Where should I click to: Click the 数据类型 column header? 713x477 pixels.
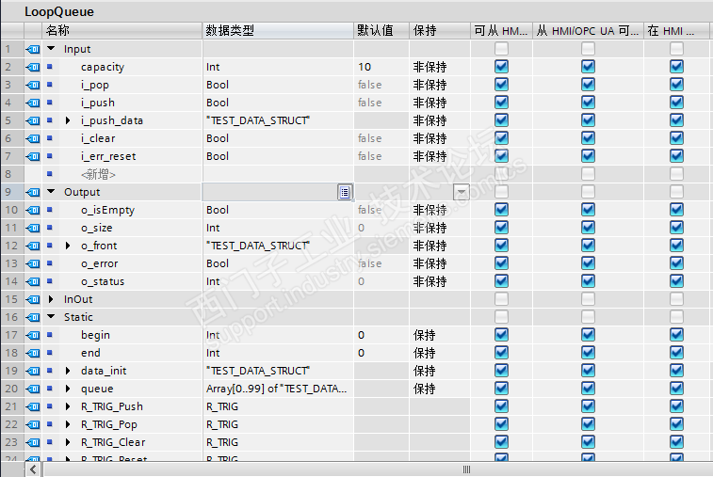point(278,30)
